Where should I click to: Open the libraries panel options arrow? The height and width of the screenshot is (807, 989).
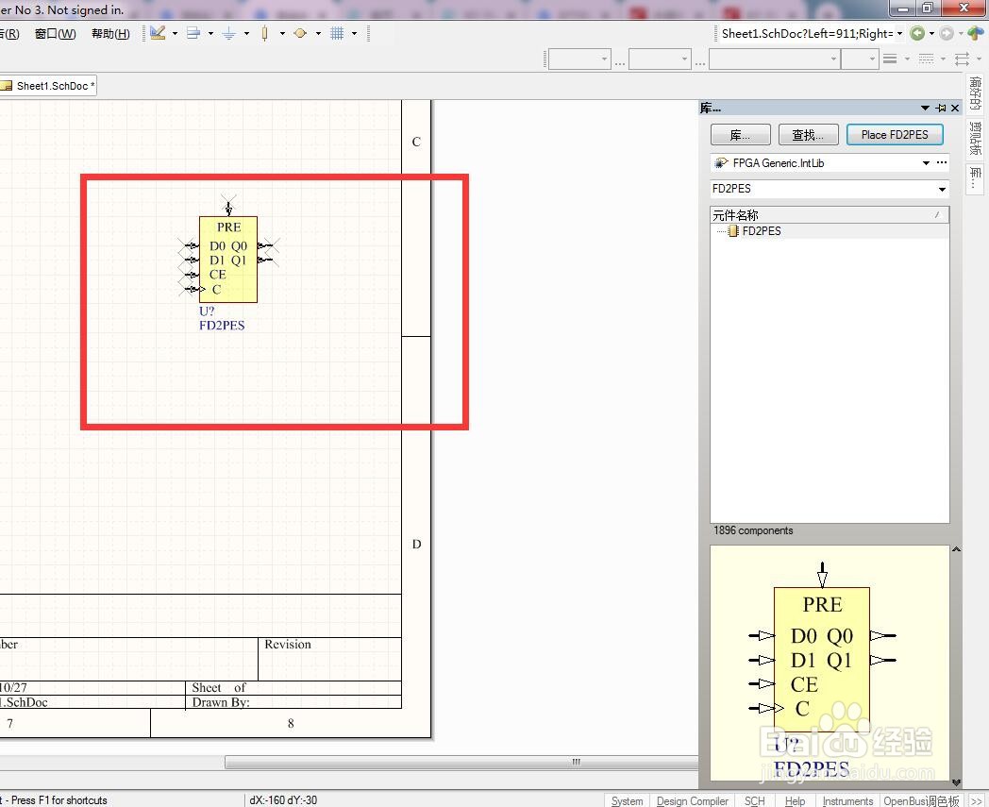point(925,108)
